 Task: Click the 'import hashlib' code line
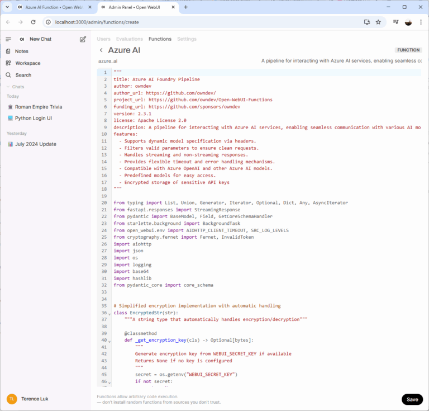[x=132, y=278]
